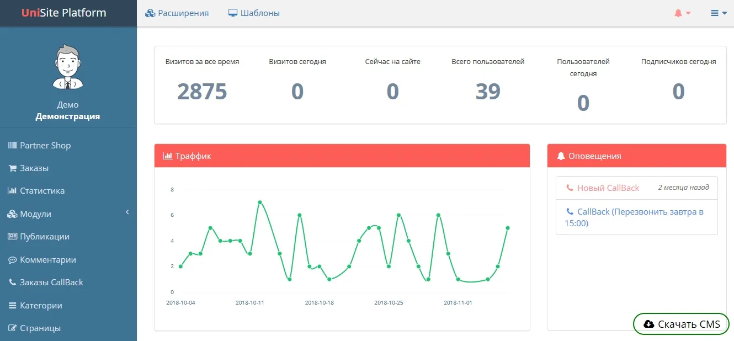This screenshot has width=734, height=341.
Task: Click the newspaper icon beside Публикации
Action: tap(12, 237)
